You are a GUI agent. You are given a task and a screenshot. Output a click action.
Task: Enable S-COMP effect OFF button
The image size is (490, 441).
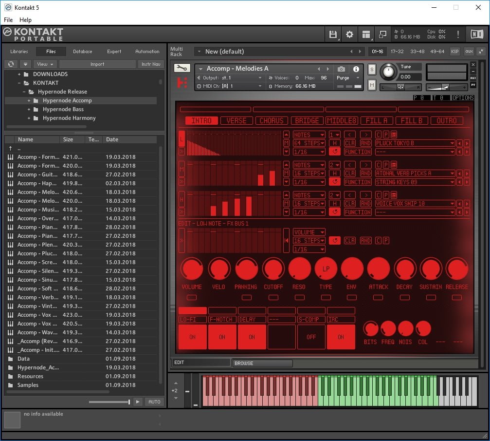click(x=311, y=337)
